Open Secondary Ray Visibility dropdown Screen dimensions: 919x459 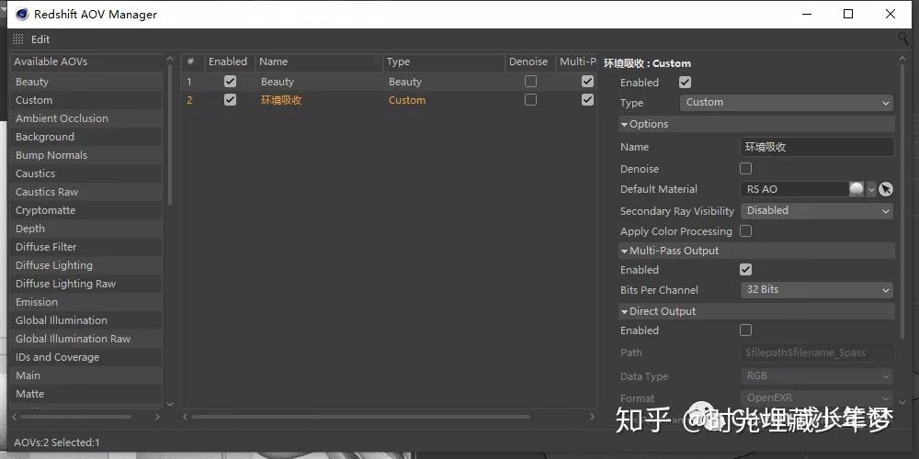817,211
